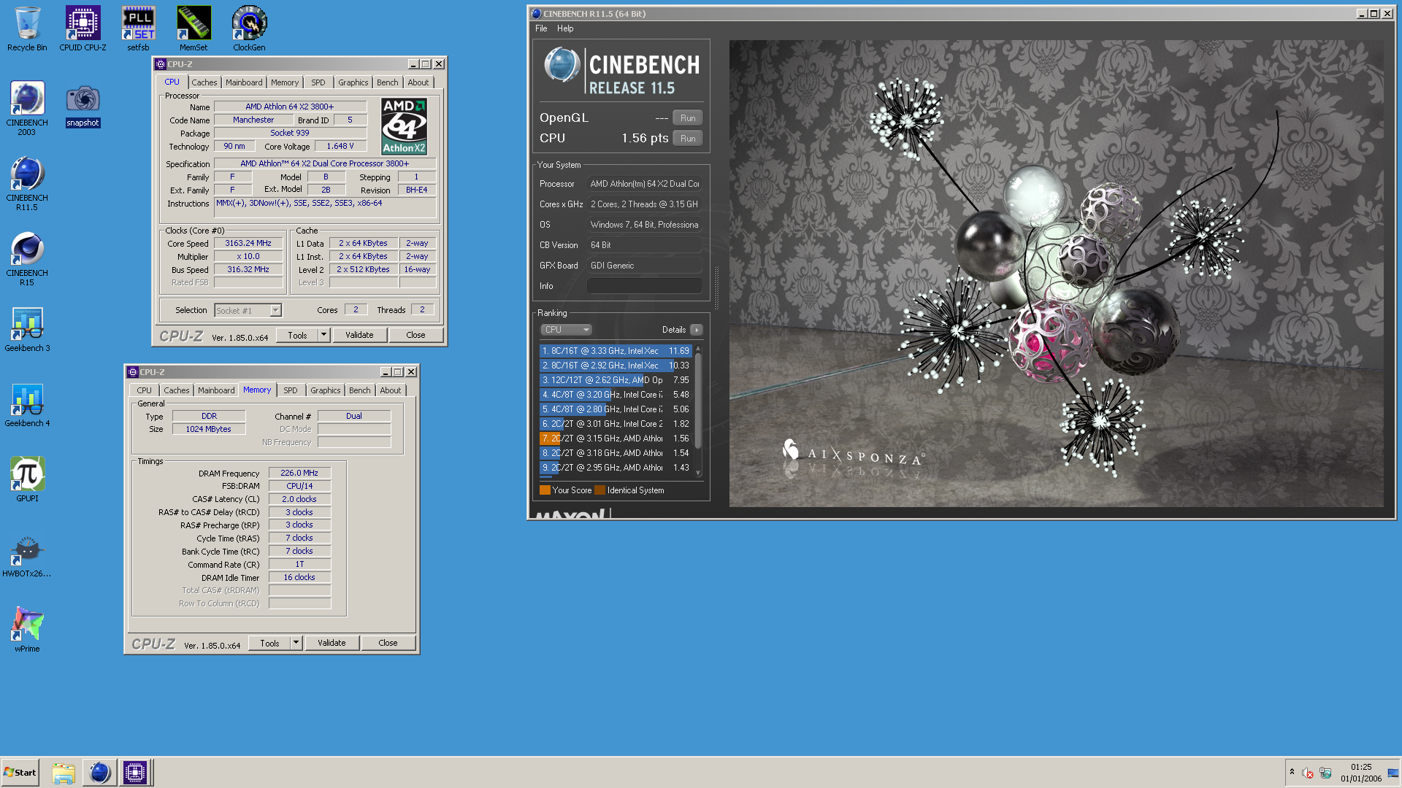Click the taskbar clock 01:25
This screenshot has width=1402, height=788.
click(1361, 767)
